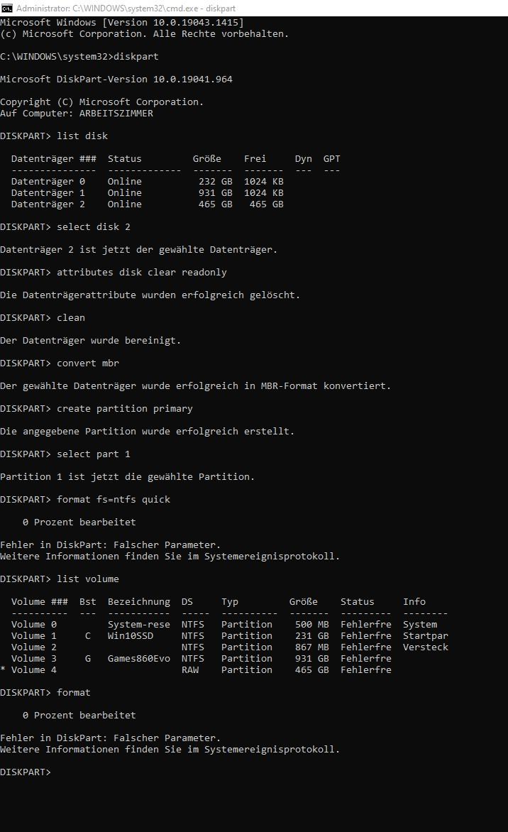Click the 'Volume 0' row label
The image size is (508, 832).
[34, 625]
